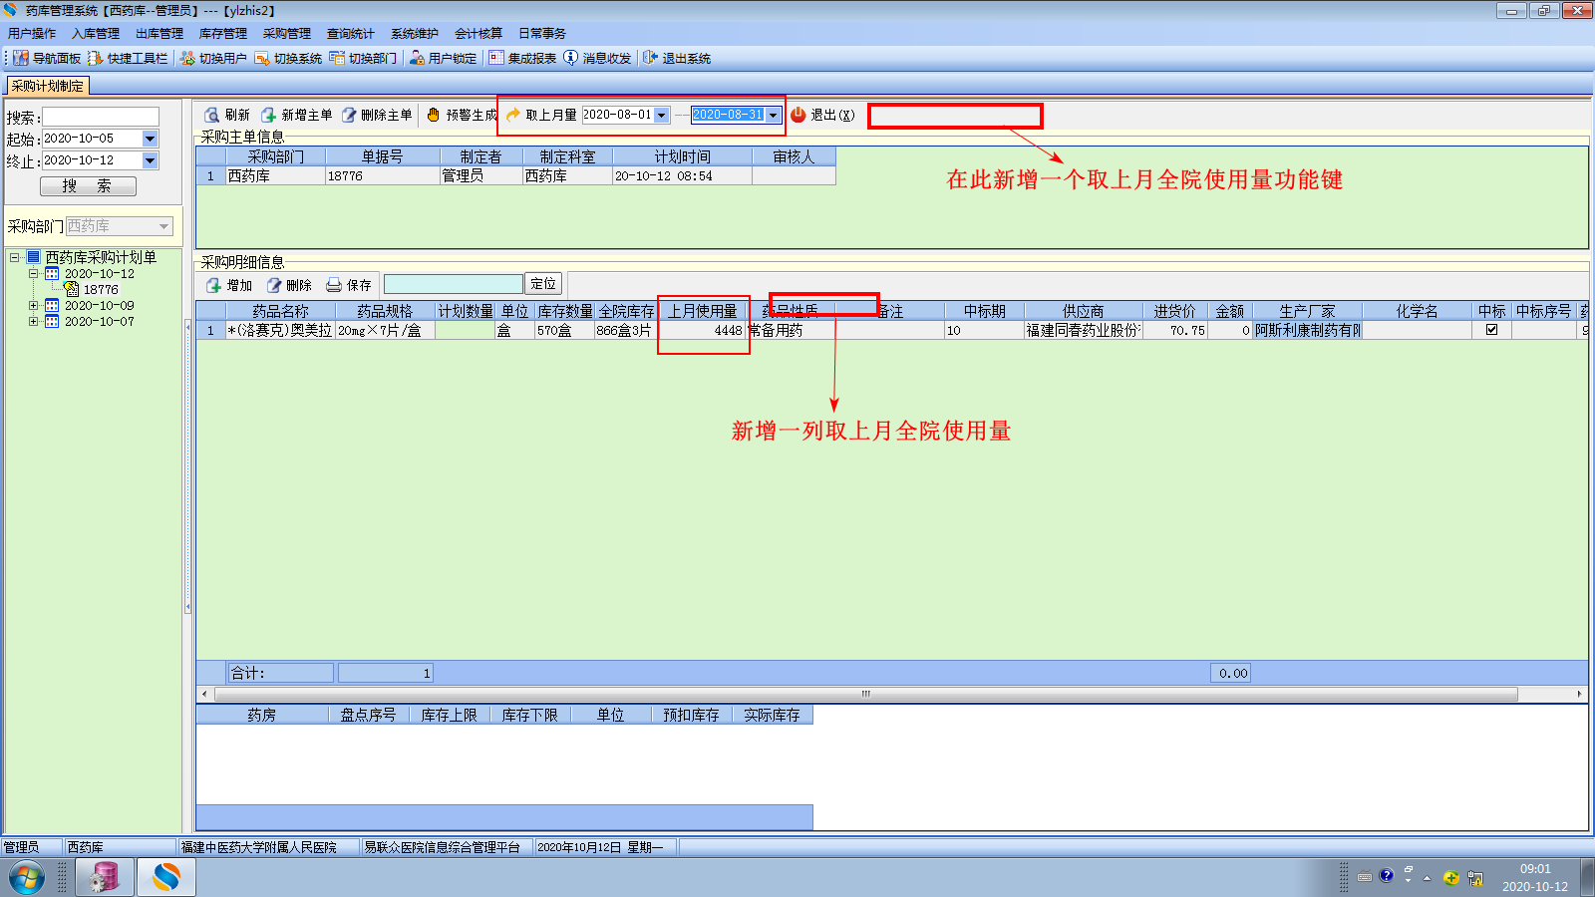Click the 切换用户 switch user icon
This screenshot has height=897, width=1595.
click(x=187, y=58)
